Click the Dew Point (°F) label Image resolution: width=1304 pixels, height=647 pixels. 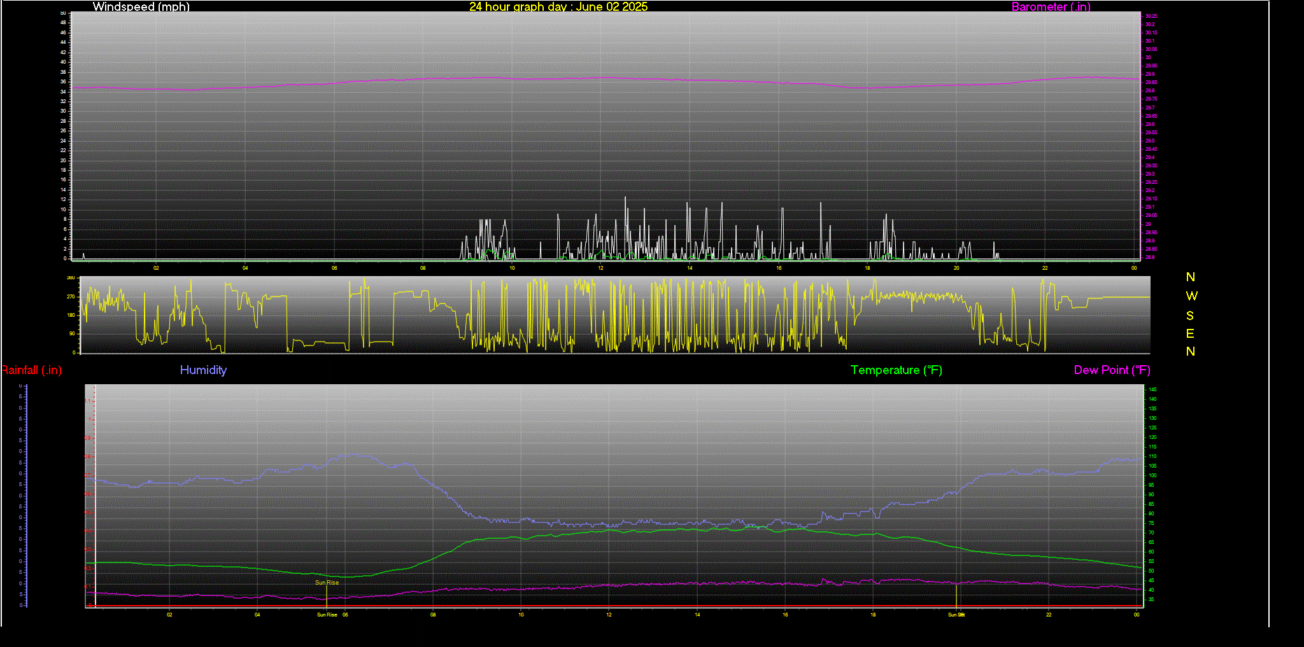tap(1112, 370)
